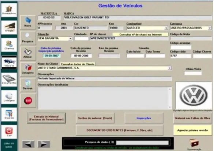
Task: Click Agendar próxima revisão button
Action: click(x=192, y=130)
